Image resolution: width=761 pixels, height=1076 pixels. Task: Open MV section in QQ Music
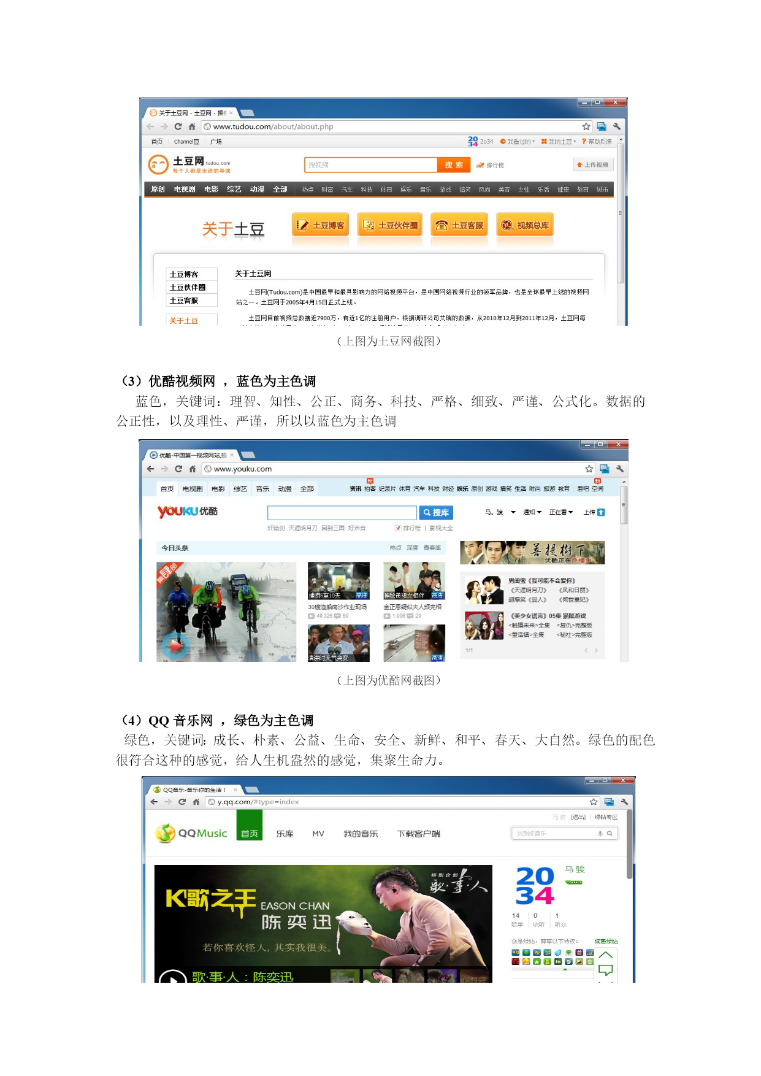click(318, 834)
